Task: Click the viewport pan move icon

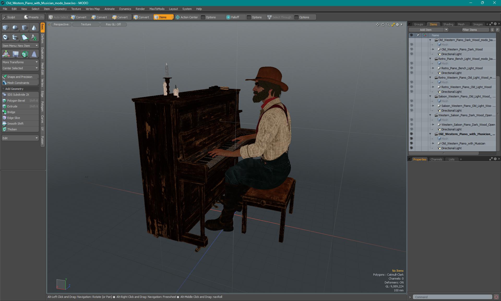Action: point(378,25)
